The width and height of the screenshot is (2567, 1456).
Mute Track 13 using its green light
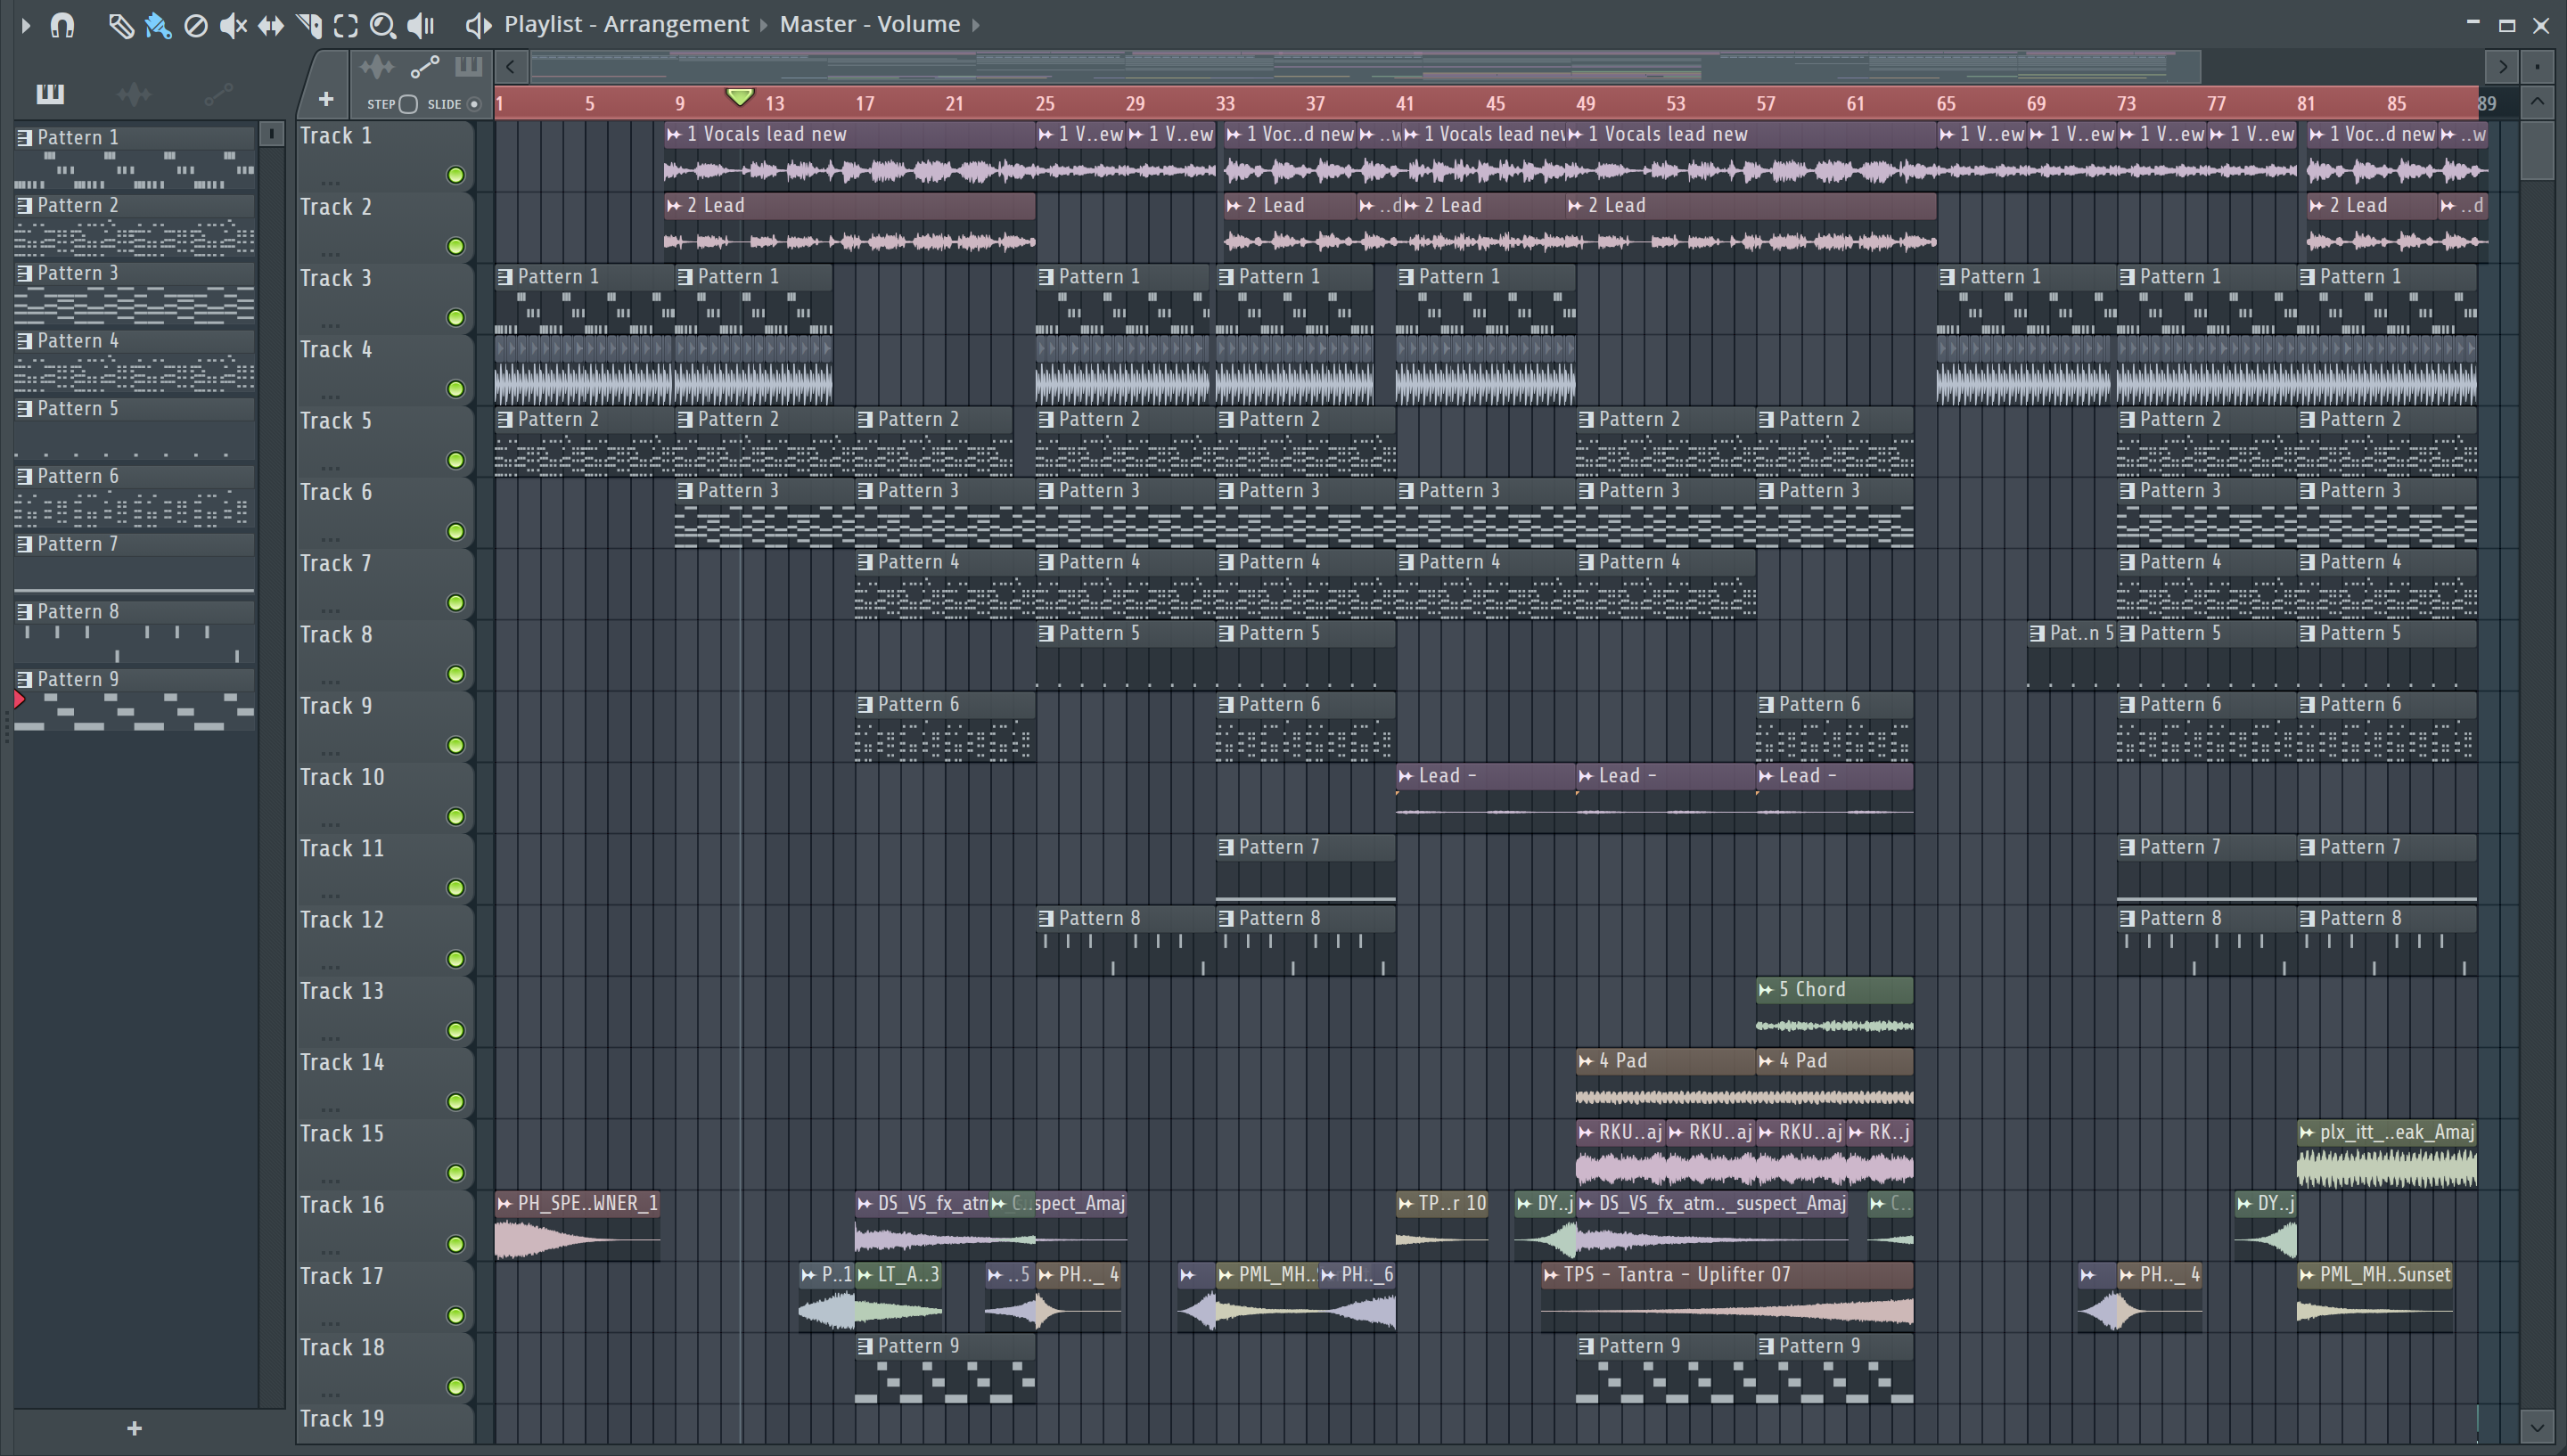click(x=456, y=1031)
